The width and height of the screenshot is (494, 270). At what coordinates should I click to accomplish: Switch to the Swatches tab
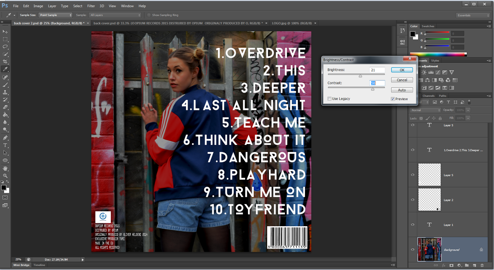pyautogui.click(x=428, y=26)
